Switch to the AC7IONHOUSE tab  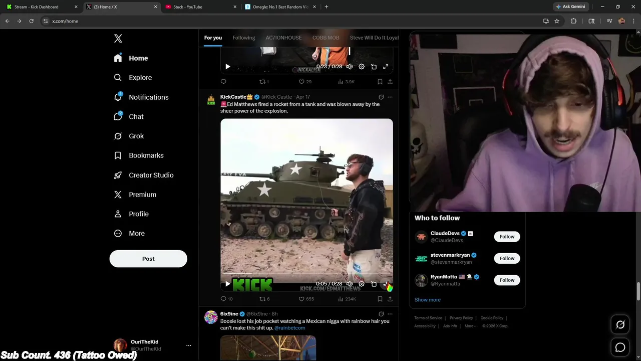(283, 38)
